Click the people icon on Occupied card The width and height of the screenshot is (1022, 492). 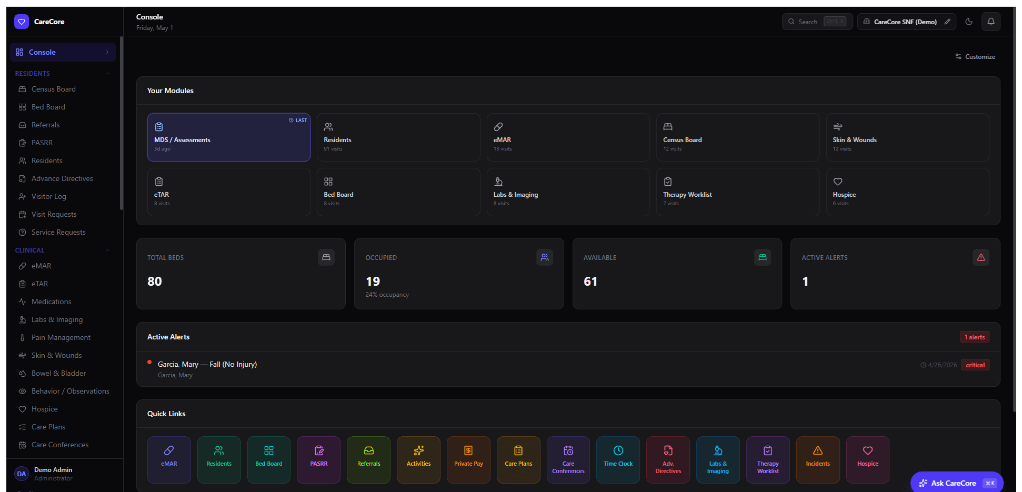[545, 257]
